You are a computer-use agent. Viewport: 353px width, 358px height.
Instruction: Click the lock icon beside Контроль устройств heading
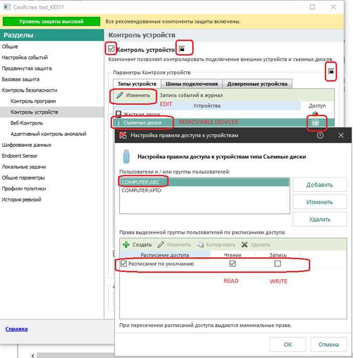pyautogui.click(x=182, y=49)
